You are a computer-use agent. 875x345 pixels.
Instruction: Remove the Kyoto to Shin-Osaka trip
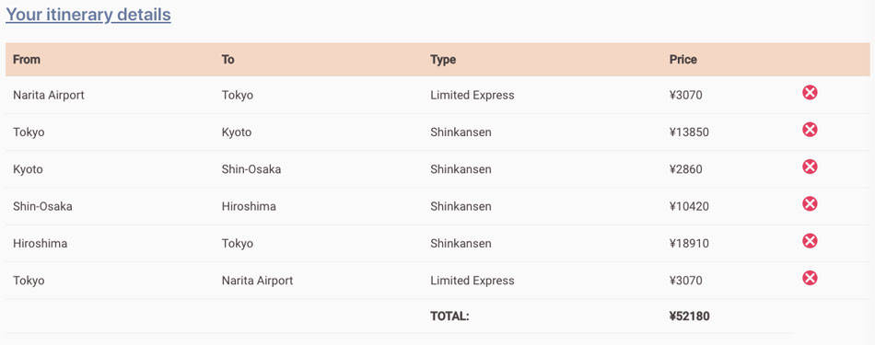[x=810, y=167]
